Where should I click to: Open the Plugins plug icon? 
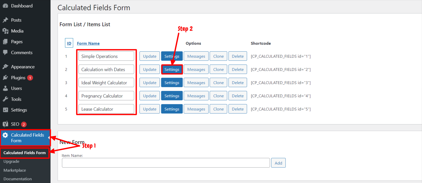click(5, 77)
